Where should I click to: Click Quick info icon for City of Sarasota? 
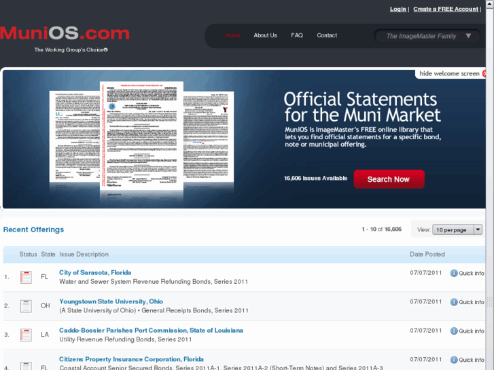click(454, 273)
